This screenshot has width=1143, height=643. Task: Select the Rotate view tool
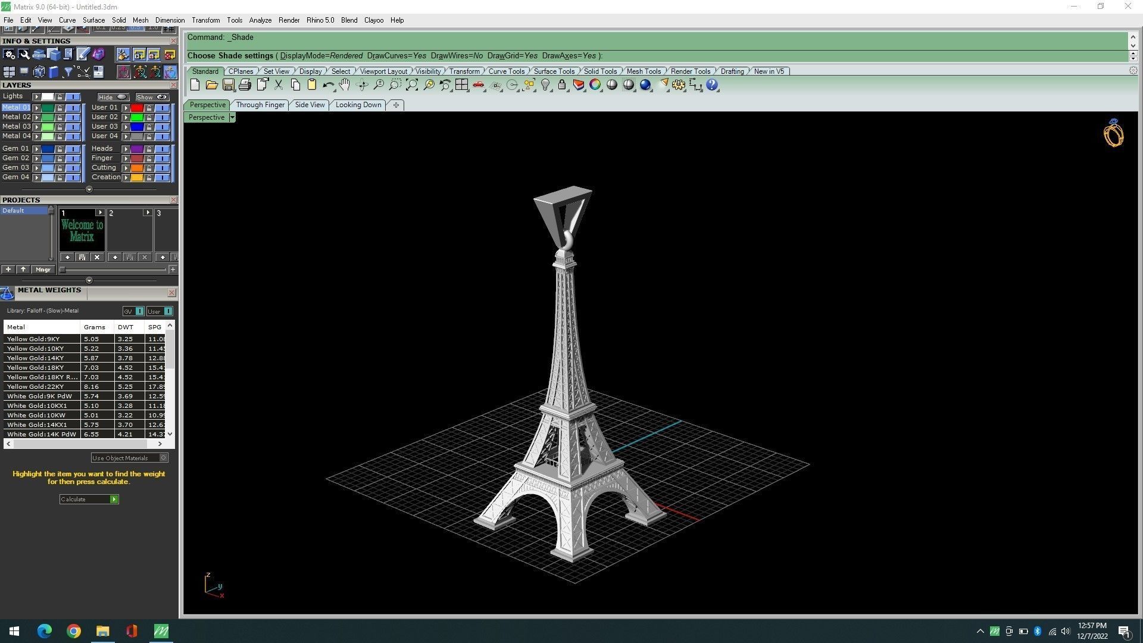pyautogui.click(x=361, y=85)
